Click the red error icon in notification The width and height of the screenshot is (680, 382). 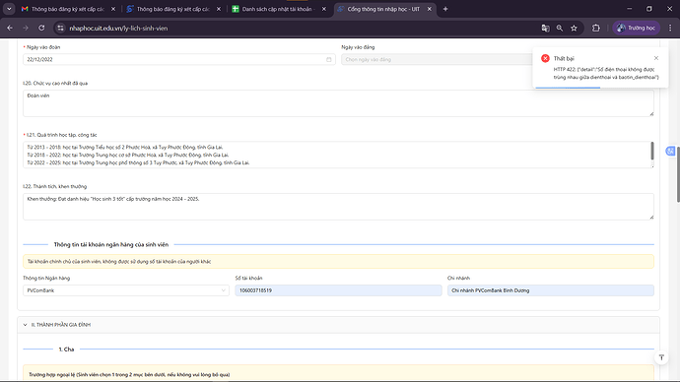pos(545,58)
